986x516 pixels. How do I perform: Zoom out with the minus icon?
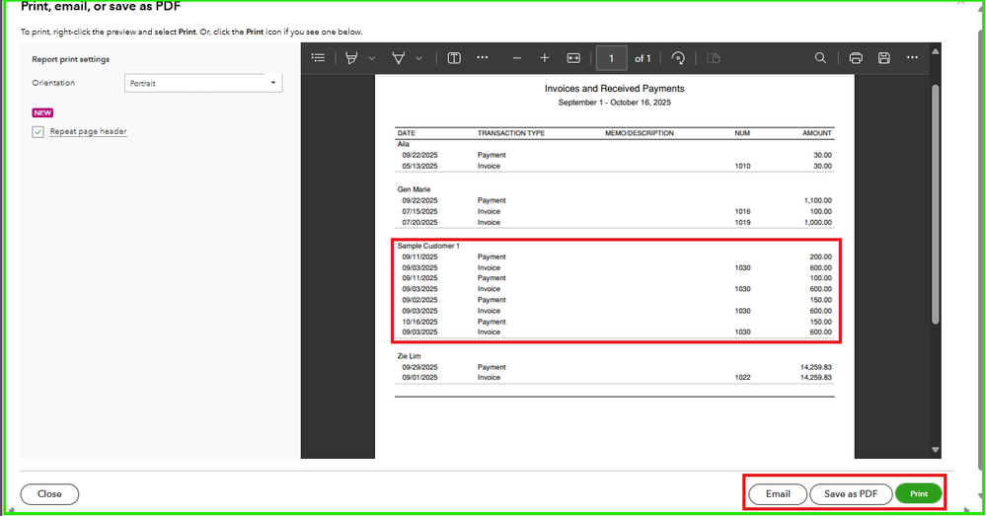click(x=516, y=59)
